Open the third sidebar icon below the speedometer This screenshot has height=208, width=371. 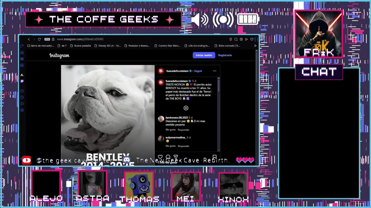coord(22,59)
